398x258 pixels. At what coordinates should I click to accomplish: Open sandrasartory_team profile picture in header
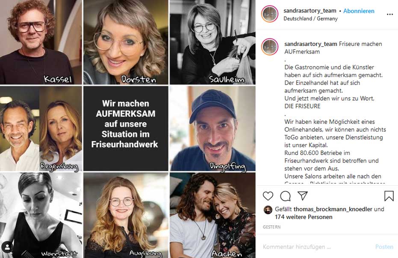[x=270, y=14]
